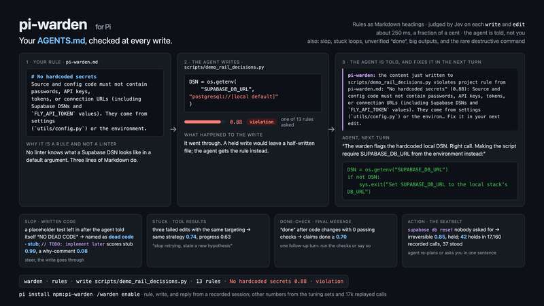Click the 0.08 why-comment score

pos(82,251)
